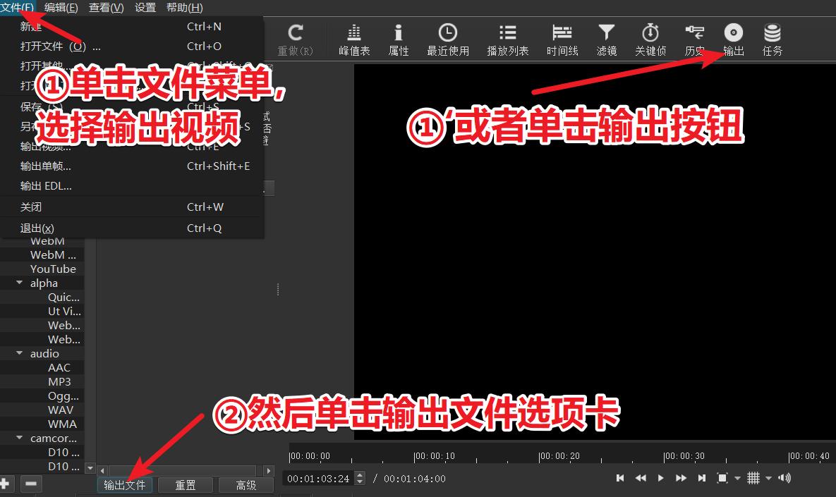
Task: Click the current timecode input field
Action: pos(321,477)
